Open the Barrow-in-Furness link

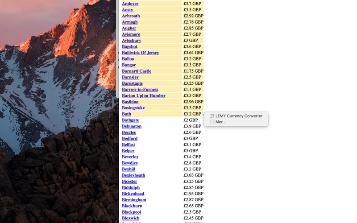[x=140, y=90]
